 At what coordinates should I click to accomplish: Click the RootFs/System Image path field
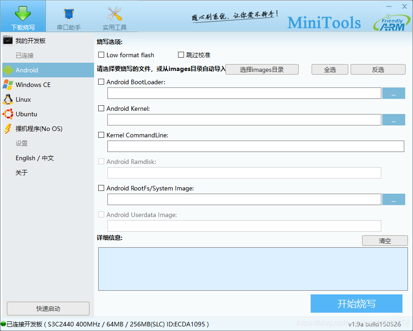pyautogui.click(x=244, y=200)
